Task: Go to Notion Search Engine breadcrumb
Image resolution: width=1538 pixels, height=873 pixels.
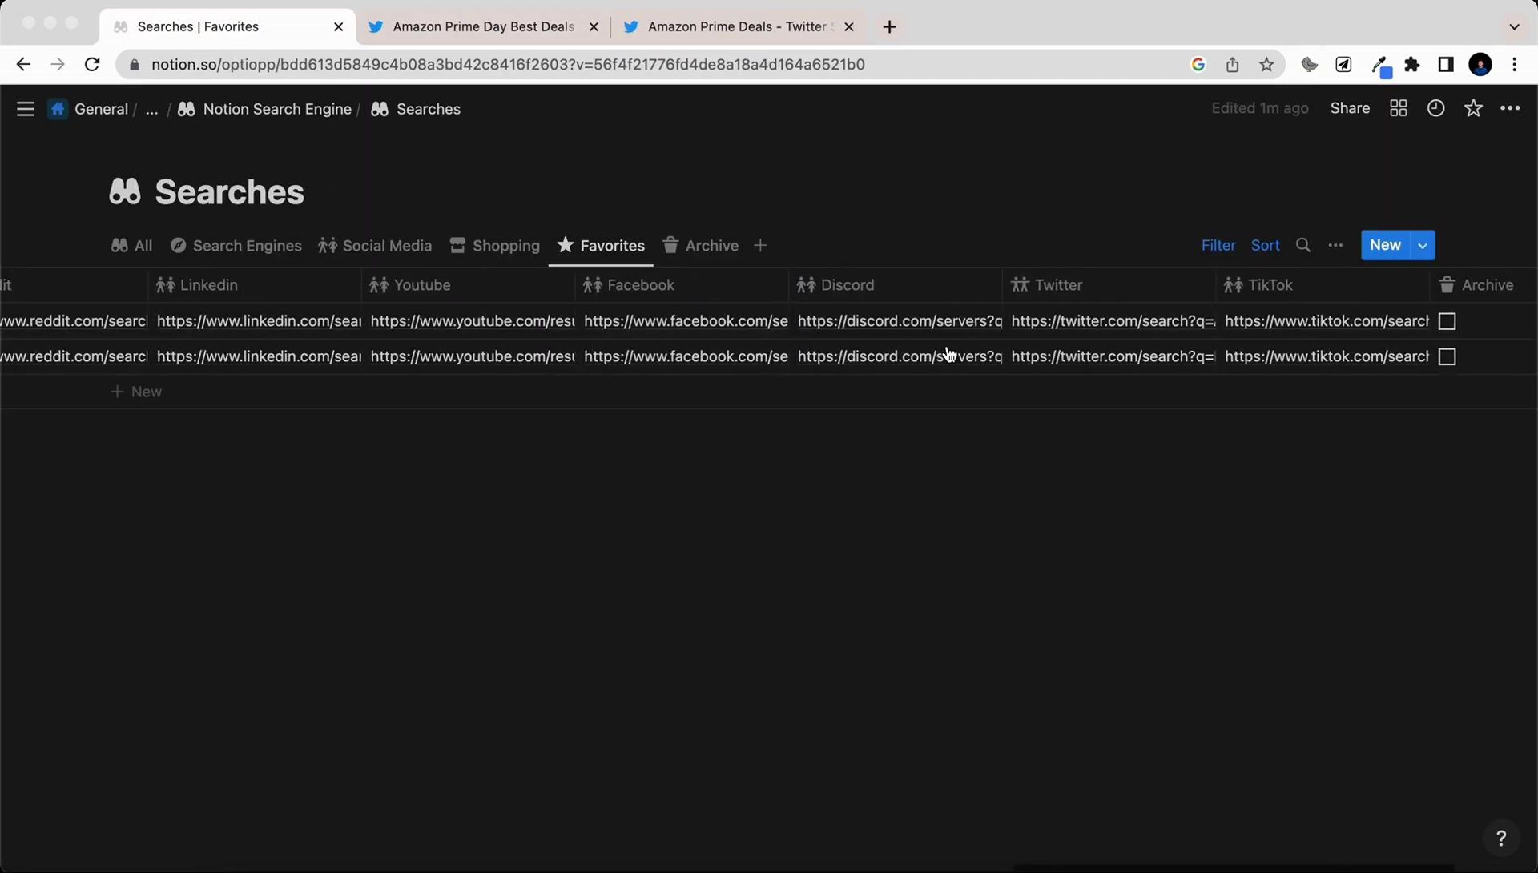Action: (264, 109)
